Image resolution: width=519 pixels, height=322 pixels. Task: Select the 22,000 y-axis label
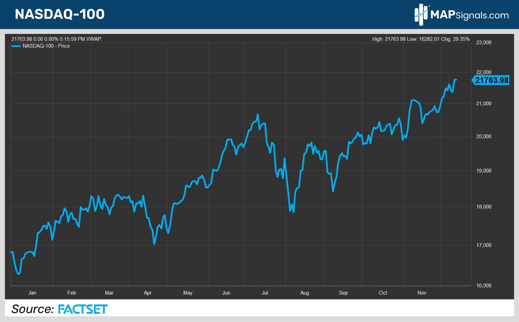click(x=483, y=72)
